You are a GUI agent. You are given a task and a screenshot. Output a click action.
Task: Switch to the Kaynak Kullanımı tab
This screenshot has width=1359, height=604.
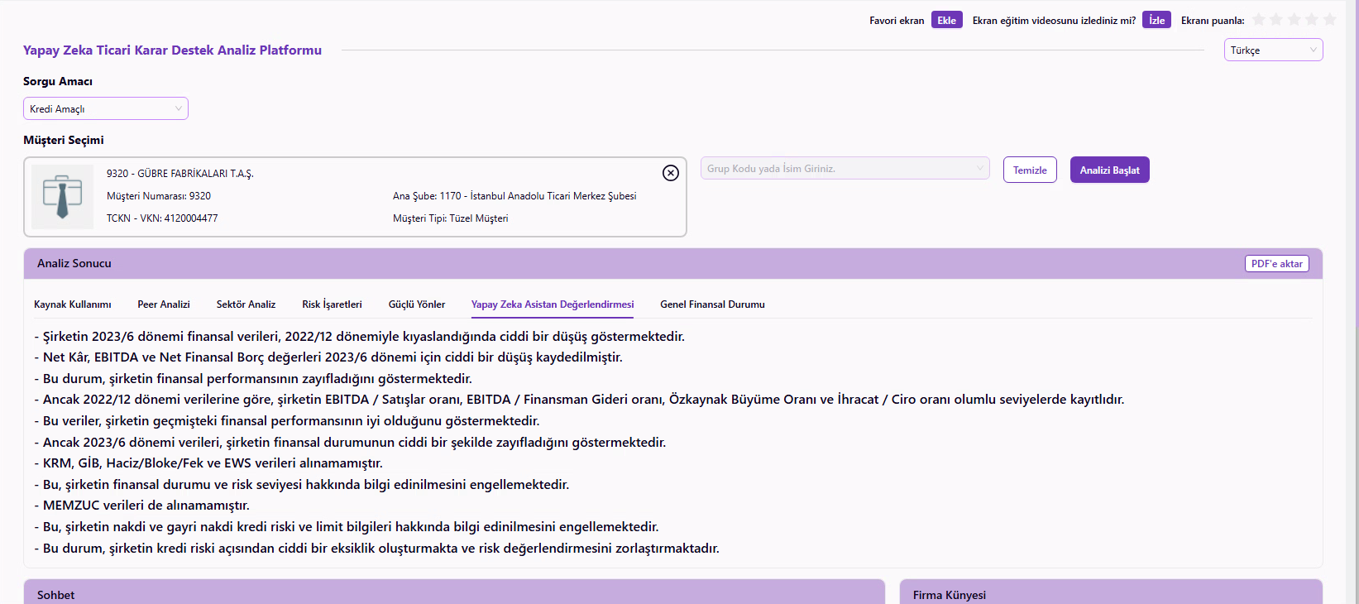tap(73, 304)
